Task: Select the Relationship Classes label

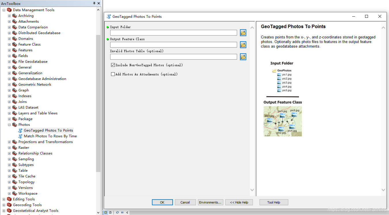Action: pyautogui.click(x=35, y=153)
